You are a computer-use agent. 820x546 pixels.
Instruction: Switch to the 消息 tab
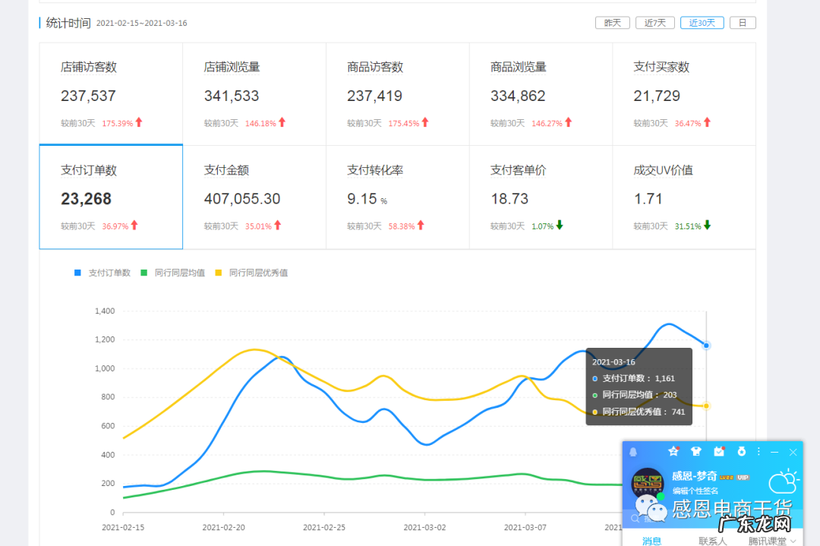pyautogui.click(x=652, y=541)
